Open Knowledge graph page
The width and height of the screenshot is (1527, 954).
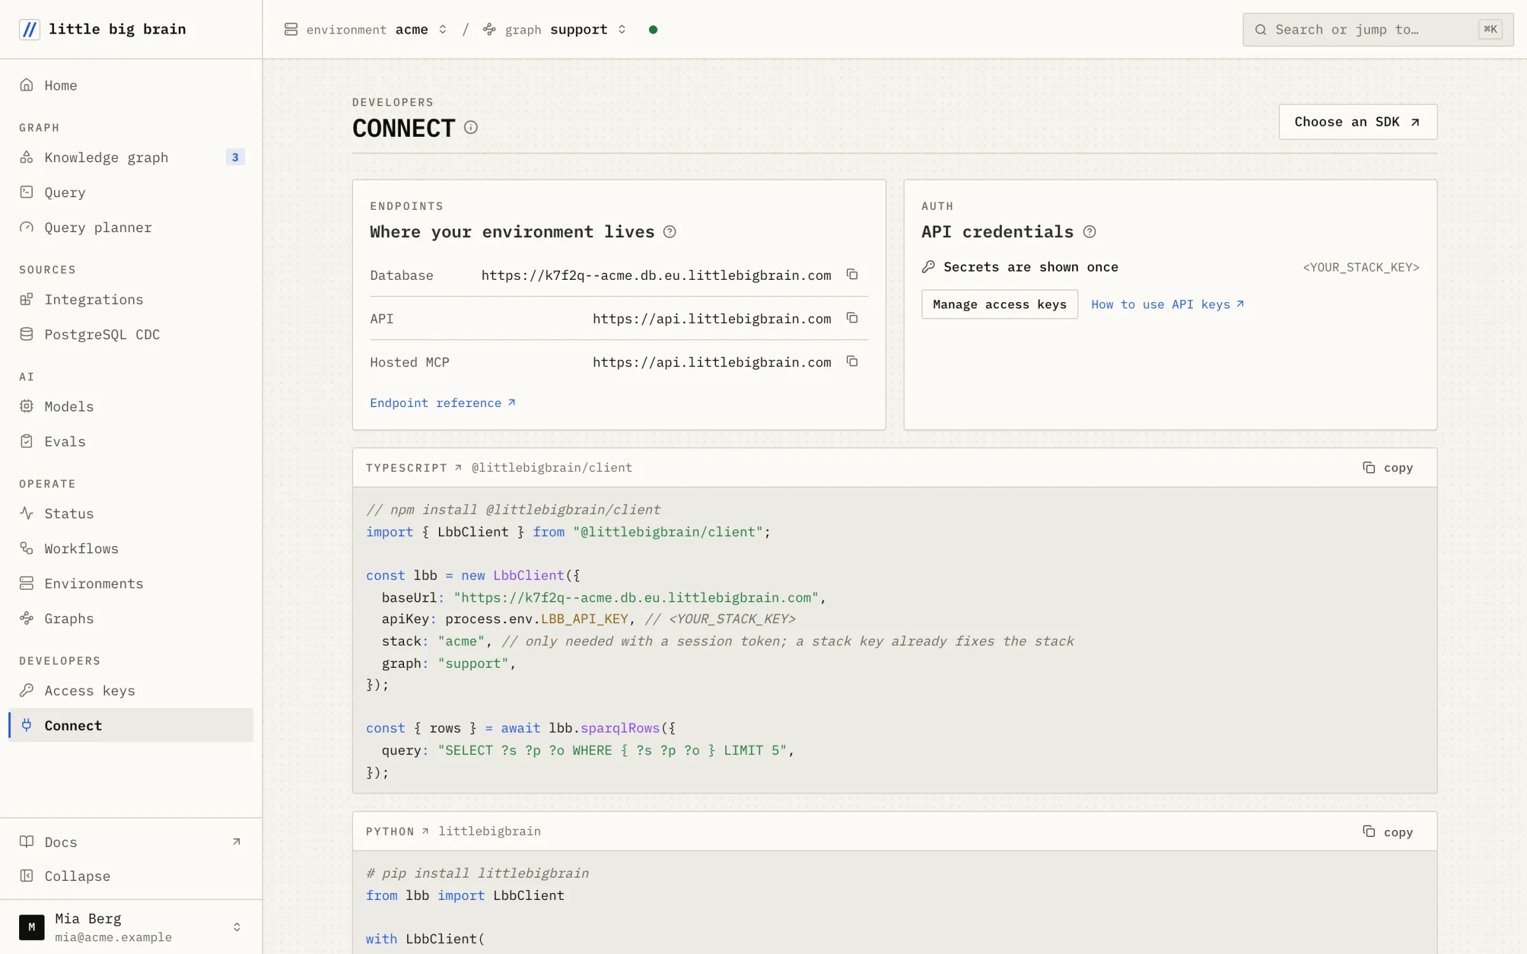pos(130,157)
